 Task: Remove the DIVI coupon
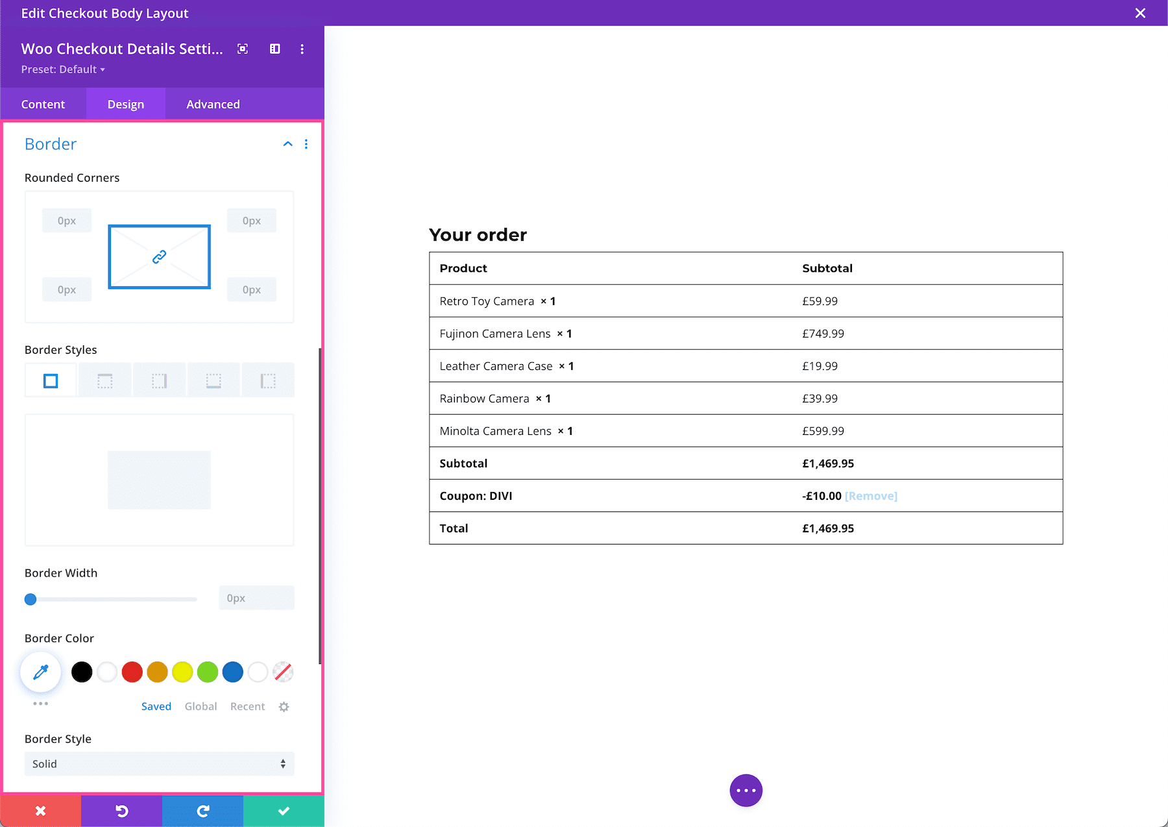[x=871, y=495]
